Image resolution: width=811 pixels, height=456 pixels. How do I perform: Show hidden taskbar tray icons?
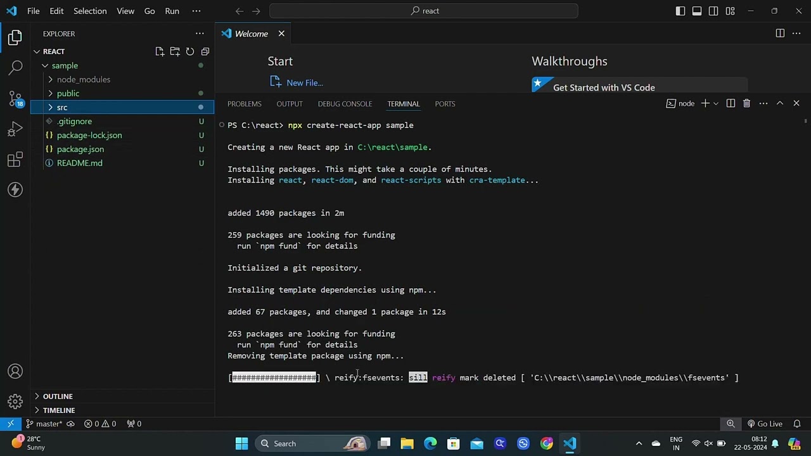pyautogui.click(x=639, y=443)
